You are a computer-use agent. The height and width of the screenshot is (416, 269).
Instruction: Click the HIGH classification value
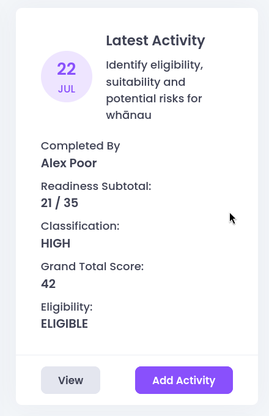point(56,243)
